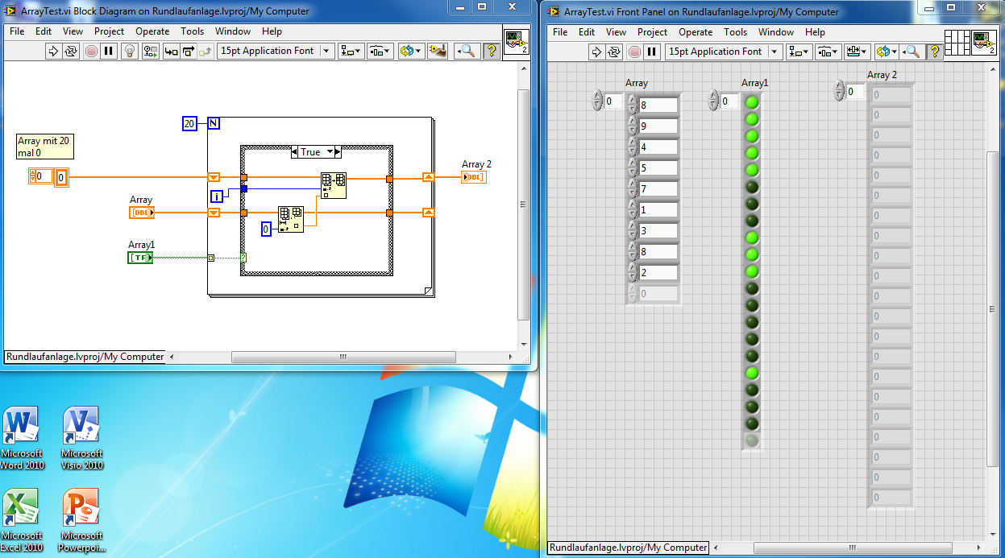Toggle Context Help question mark in Front Panel
Viewport: 1005px width, 558px height.
(x=934, y=52)
